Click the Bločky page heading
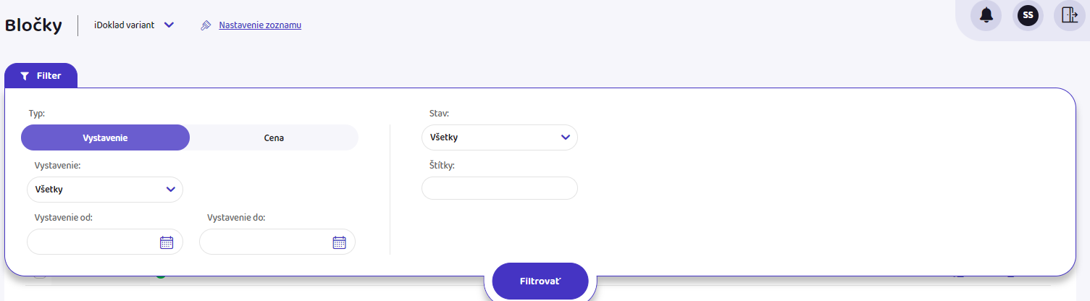The width and height of the screenshot is (1090, 301). [x=33, y=25]
